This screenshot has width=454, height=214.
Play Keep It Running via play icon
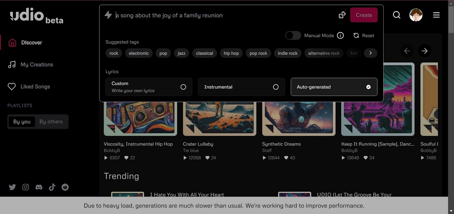coord(344,158)
